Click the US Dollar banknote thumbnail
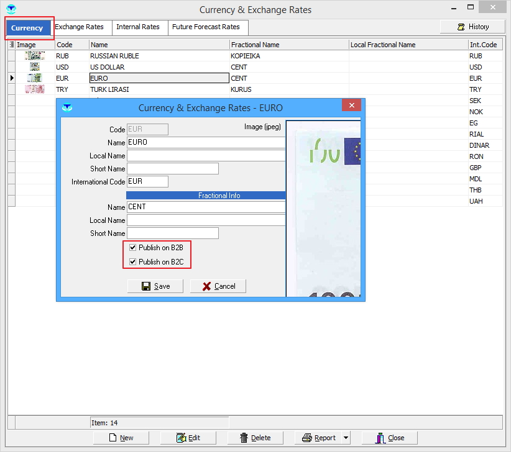The width and height of the screenshot is (511, 452). pos(35,67)
